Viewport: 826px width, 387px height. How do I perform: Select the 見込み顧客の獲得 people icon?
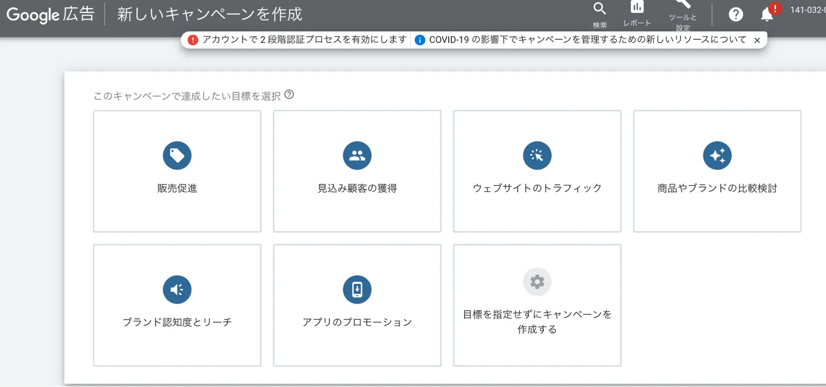(x=357, y=156)
